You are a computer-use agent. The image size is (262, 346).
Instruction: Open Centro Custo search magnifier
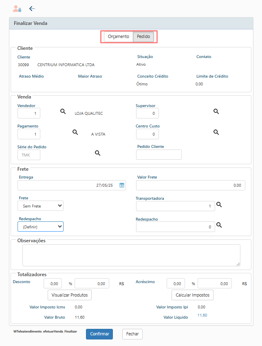(x=216, y=132)
